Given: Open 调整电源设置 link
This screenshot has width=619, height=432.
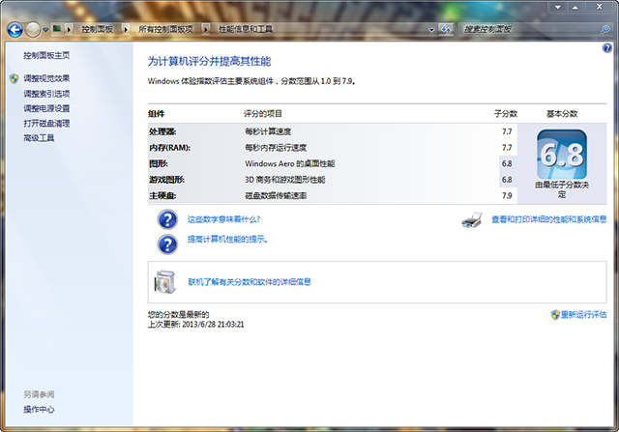Looking at the screenshot, I should 46,108.
